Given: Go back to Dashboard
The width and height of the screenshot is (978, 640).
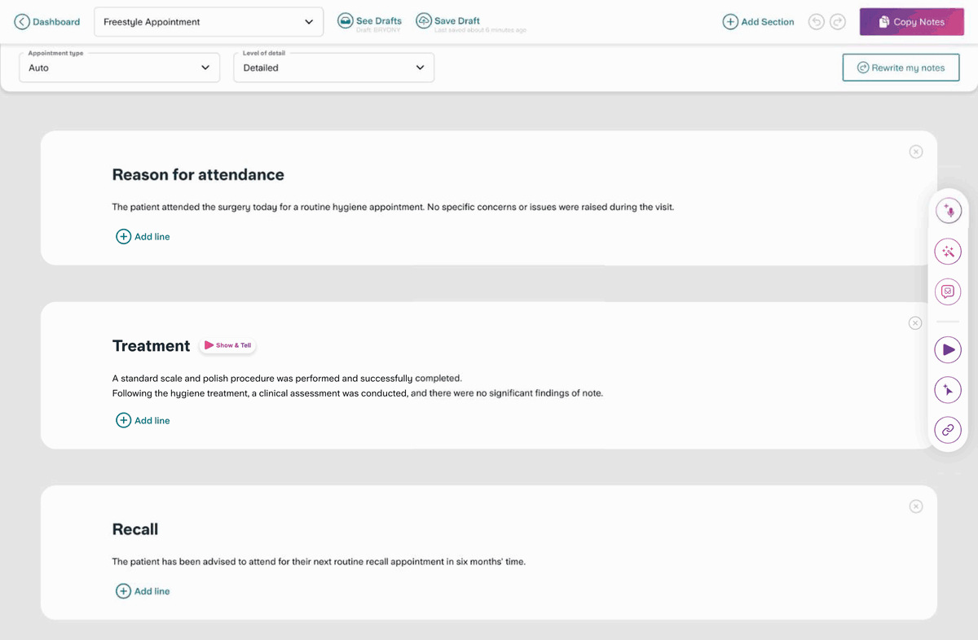Looking at the screenshot, I should [x=47, y=22].
